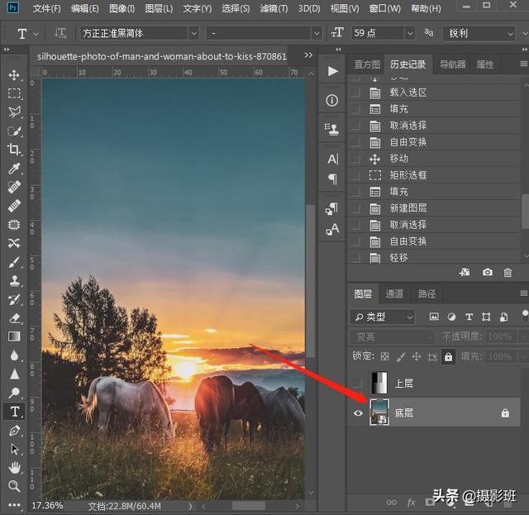The image size is (529, 515).
Task: Open the Character panel icon
Action: tap(332, 159)
